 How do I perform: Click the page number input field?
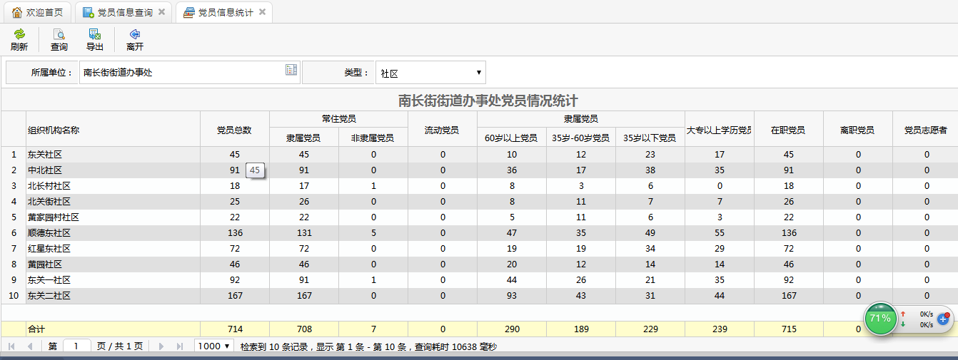click(77, 346)
